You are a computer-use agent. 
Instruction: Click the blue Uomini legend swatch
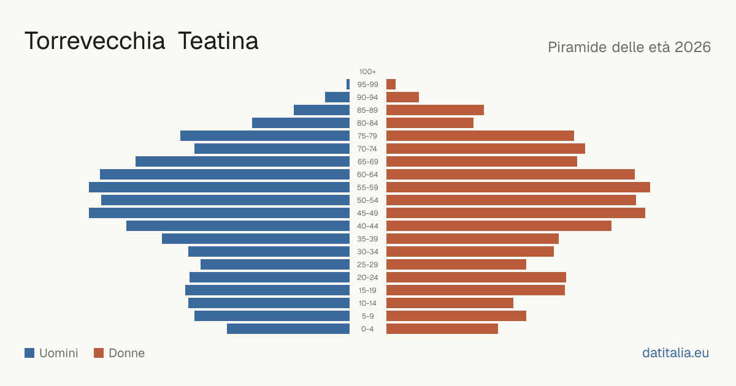(x=29, y=353)
